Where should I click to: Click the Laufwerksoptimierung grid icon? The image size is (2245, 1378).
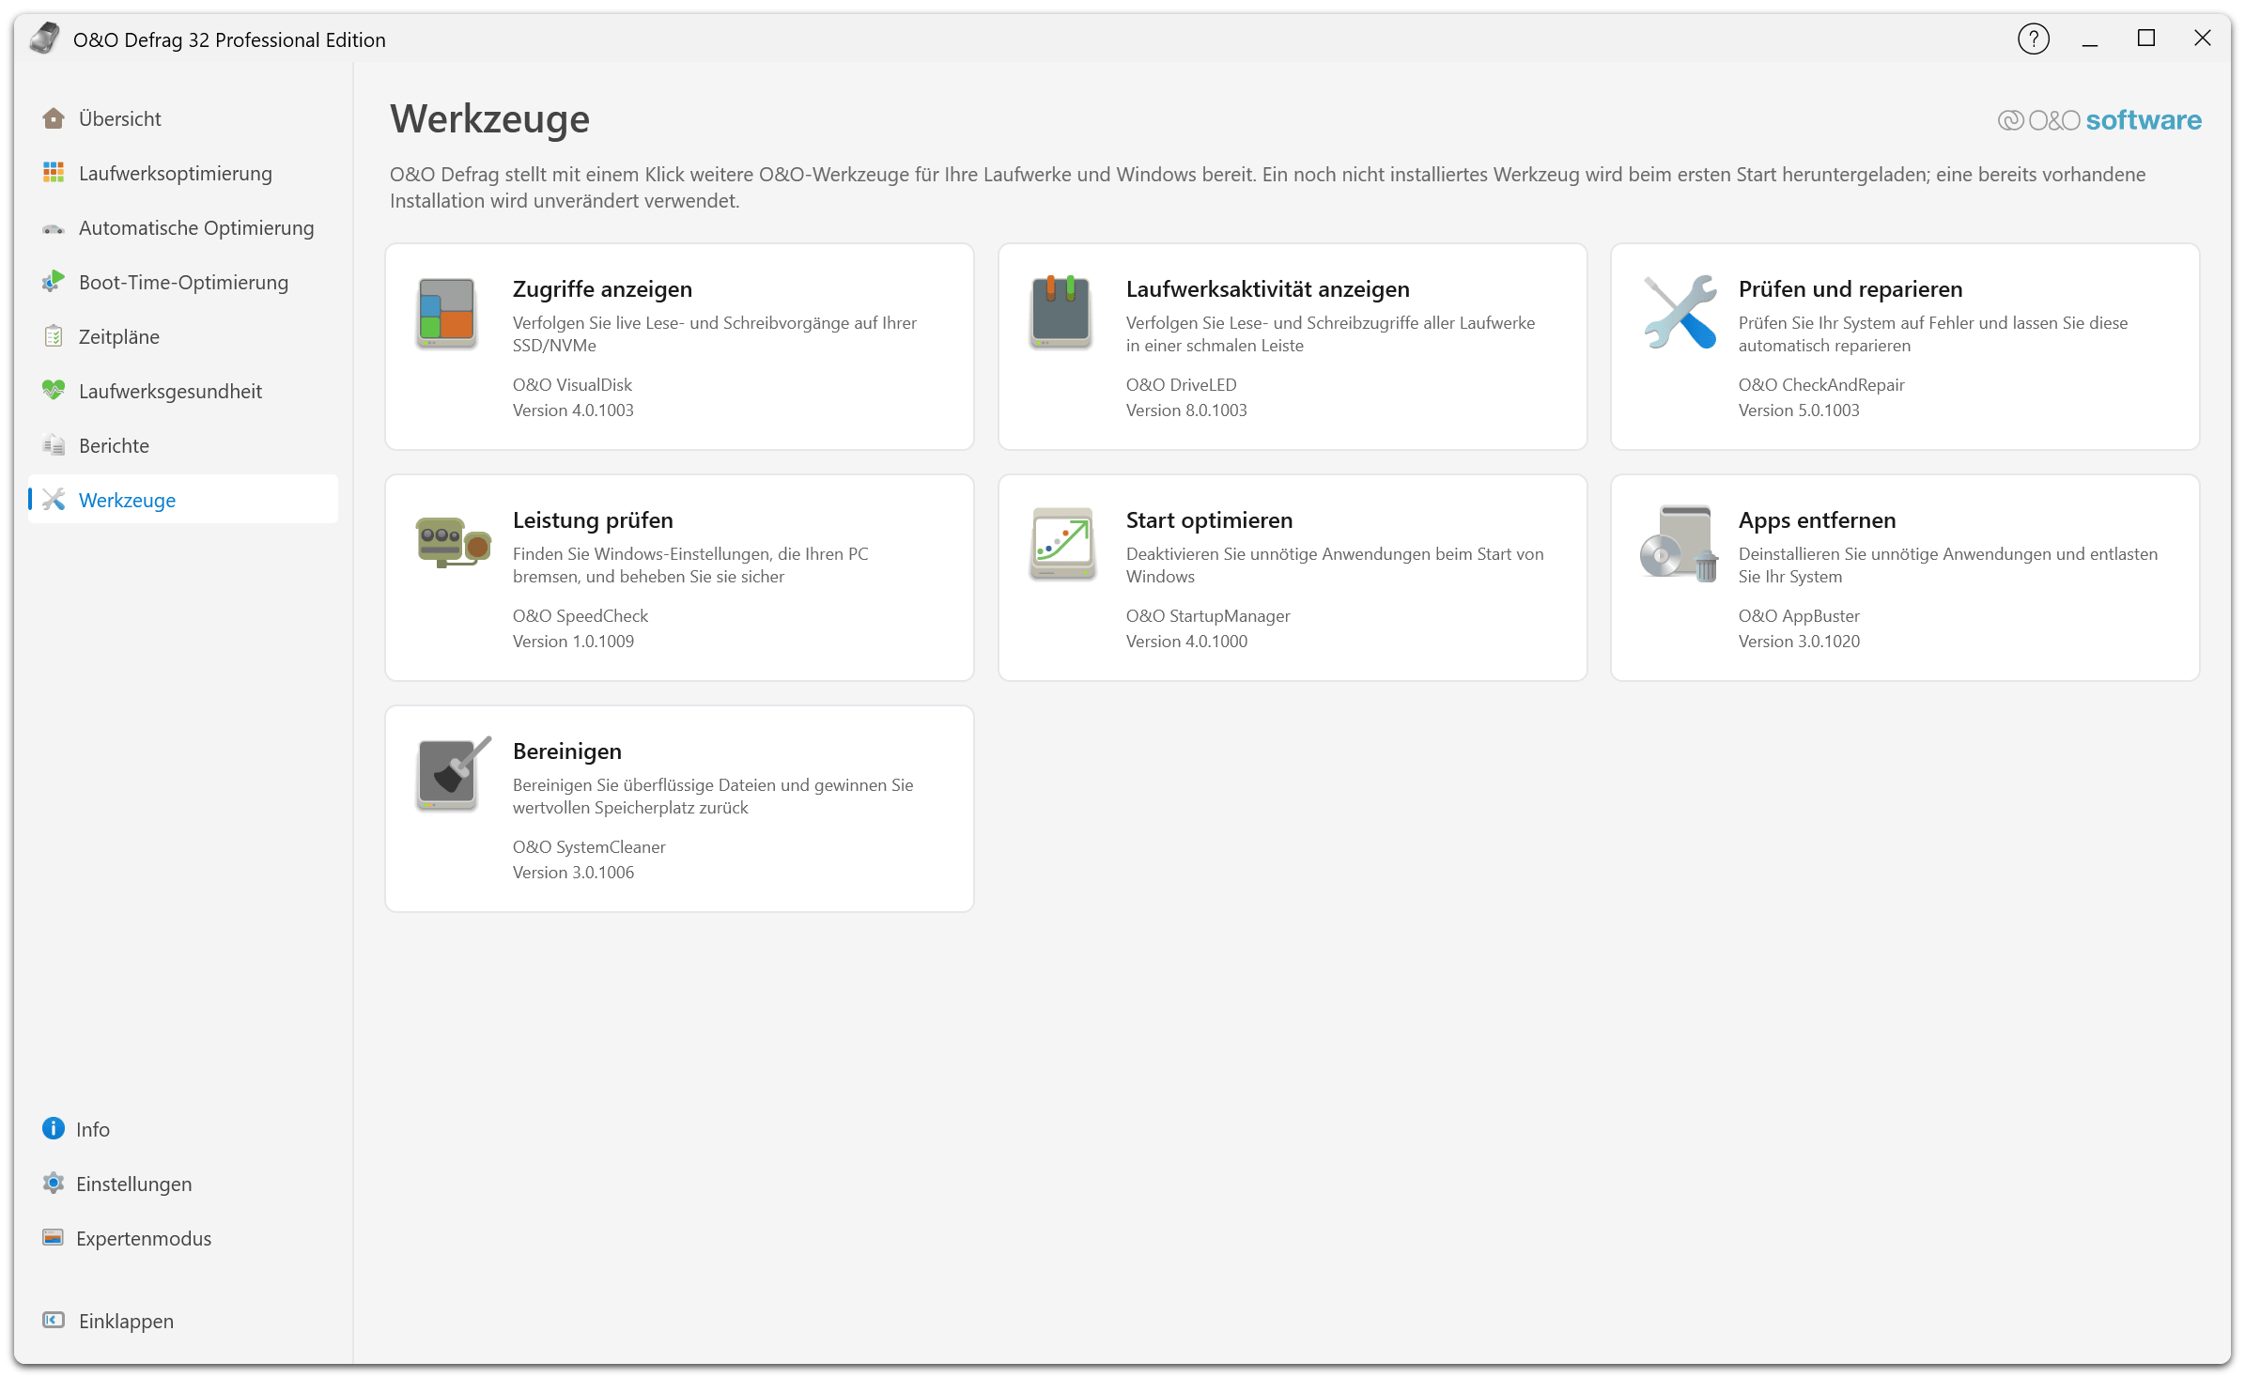point(54,173)
